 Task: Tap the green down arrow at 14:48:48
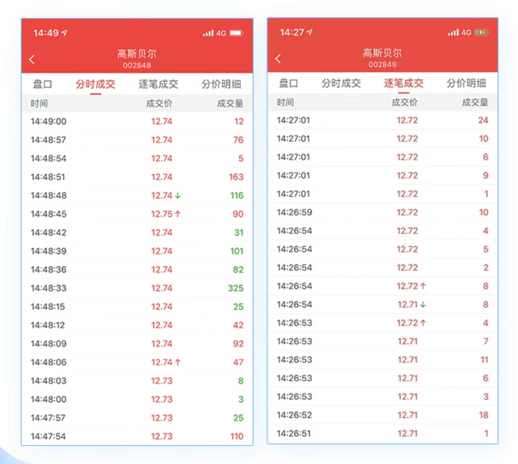pos(178,195)
